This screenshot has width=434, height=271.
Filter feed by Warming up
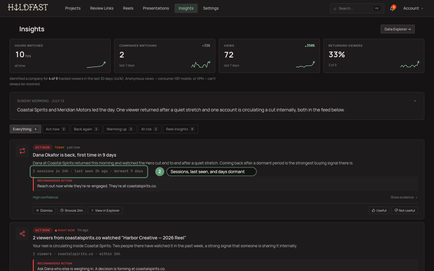point(120,129)
